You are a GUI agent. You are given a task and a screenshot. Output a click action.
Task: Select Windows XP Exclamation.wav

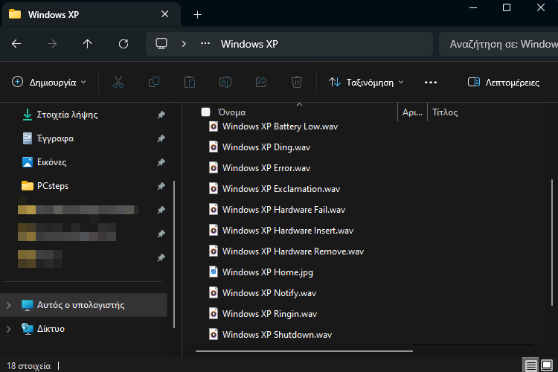[x=281, y=189]
